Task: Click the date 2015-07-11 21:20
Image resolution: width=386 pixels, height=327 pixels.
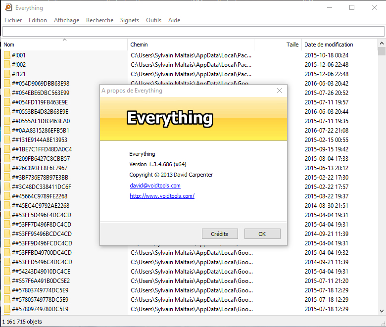Action: (x=327, y=280)
